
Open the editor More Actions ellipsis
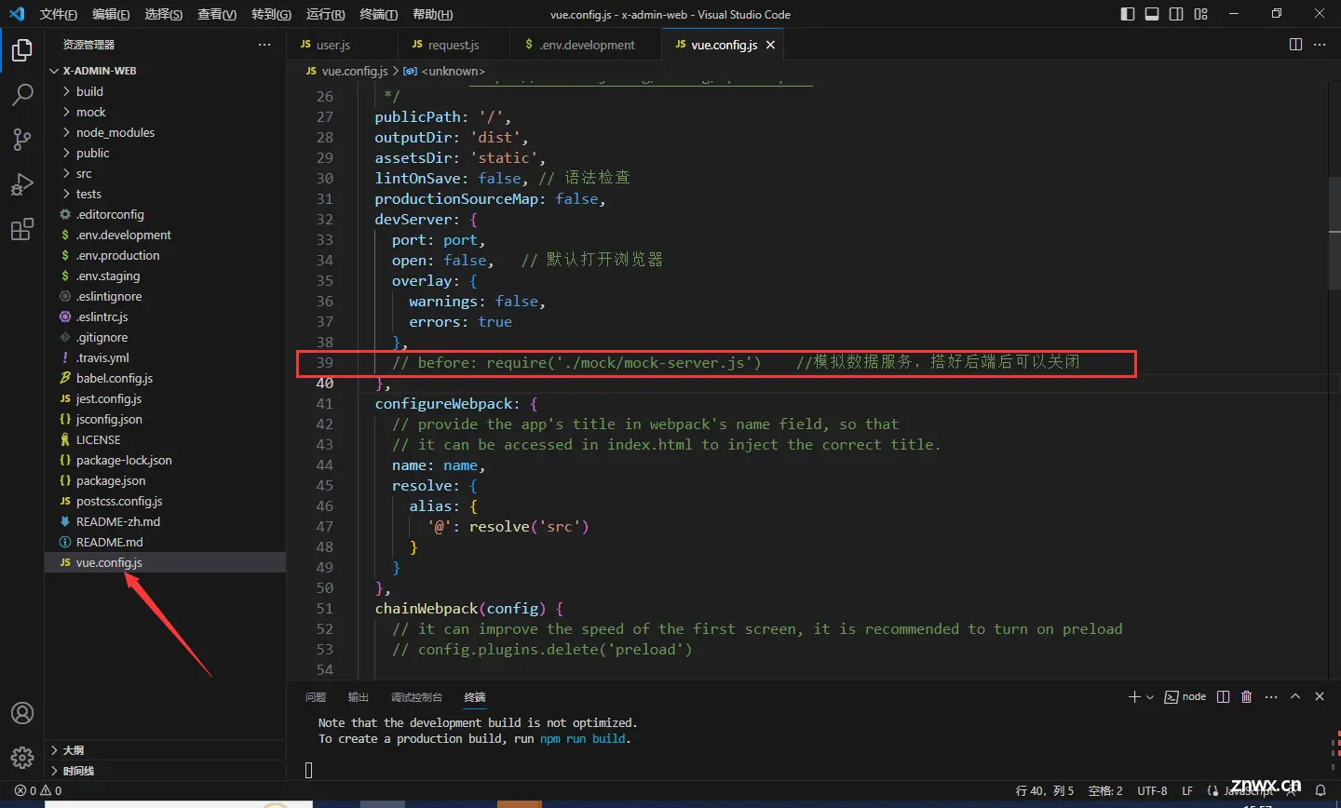coord(1320,45)
